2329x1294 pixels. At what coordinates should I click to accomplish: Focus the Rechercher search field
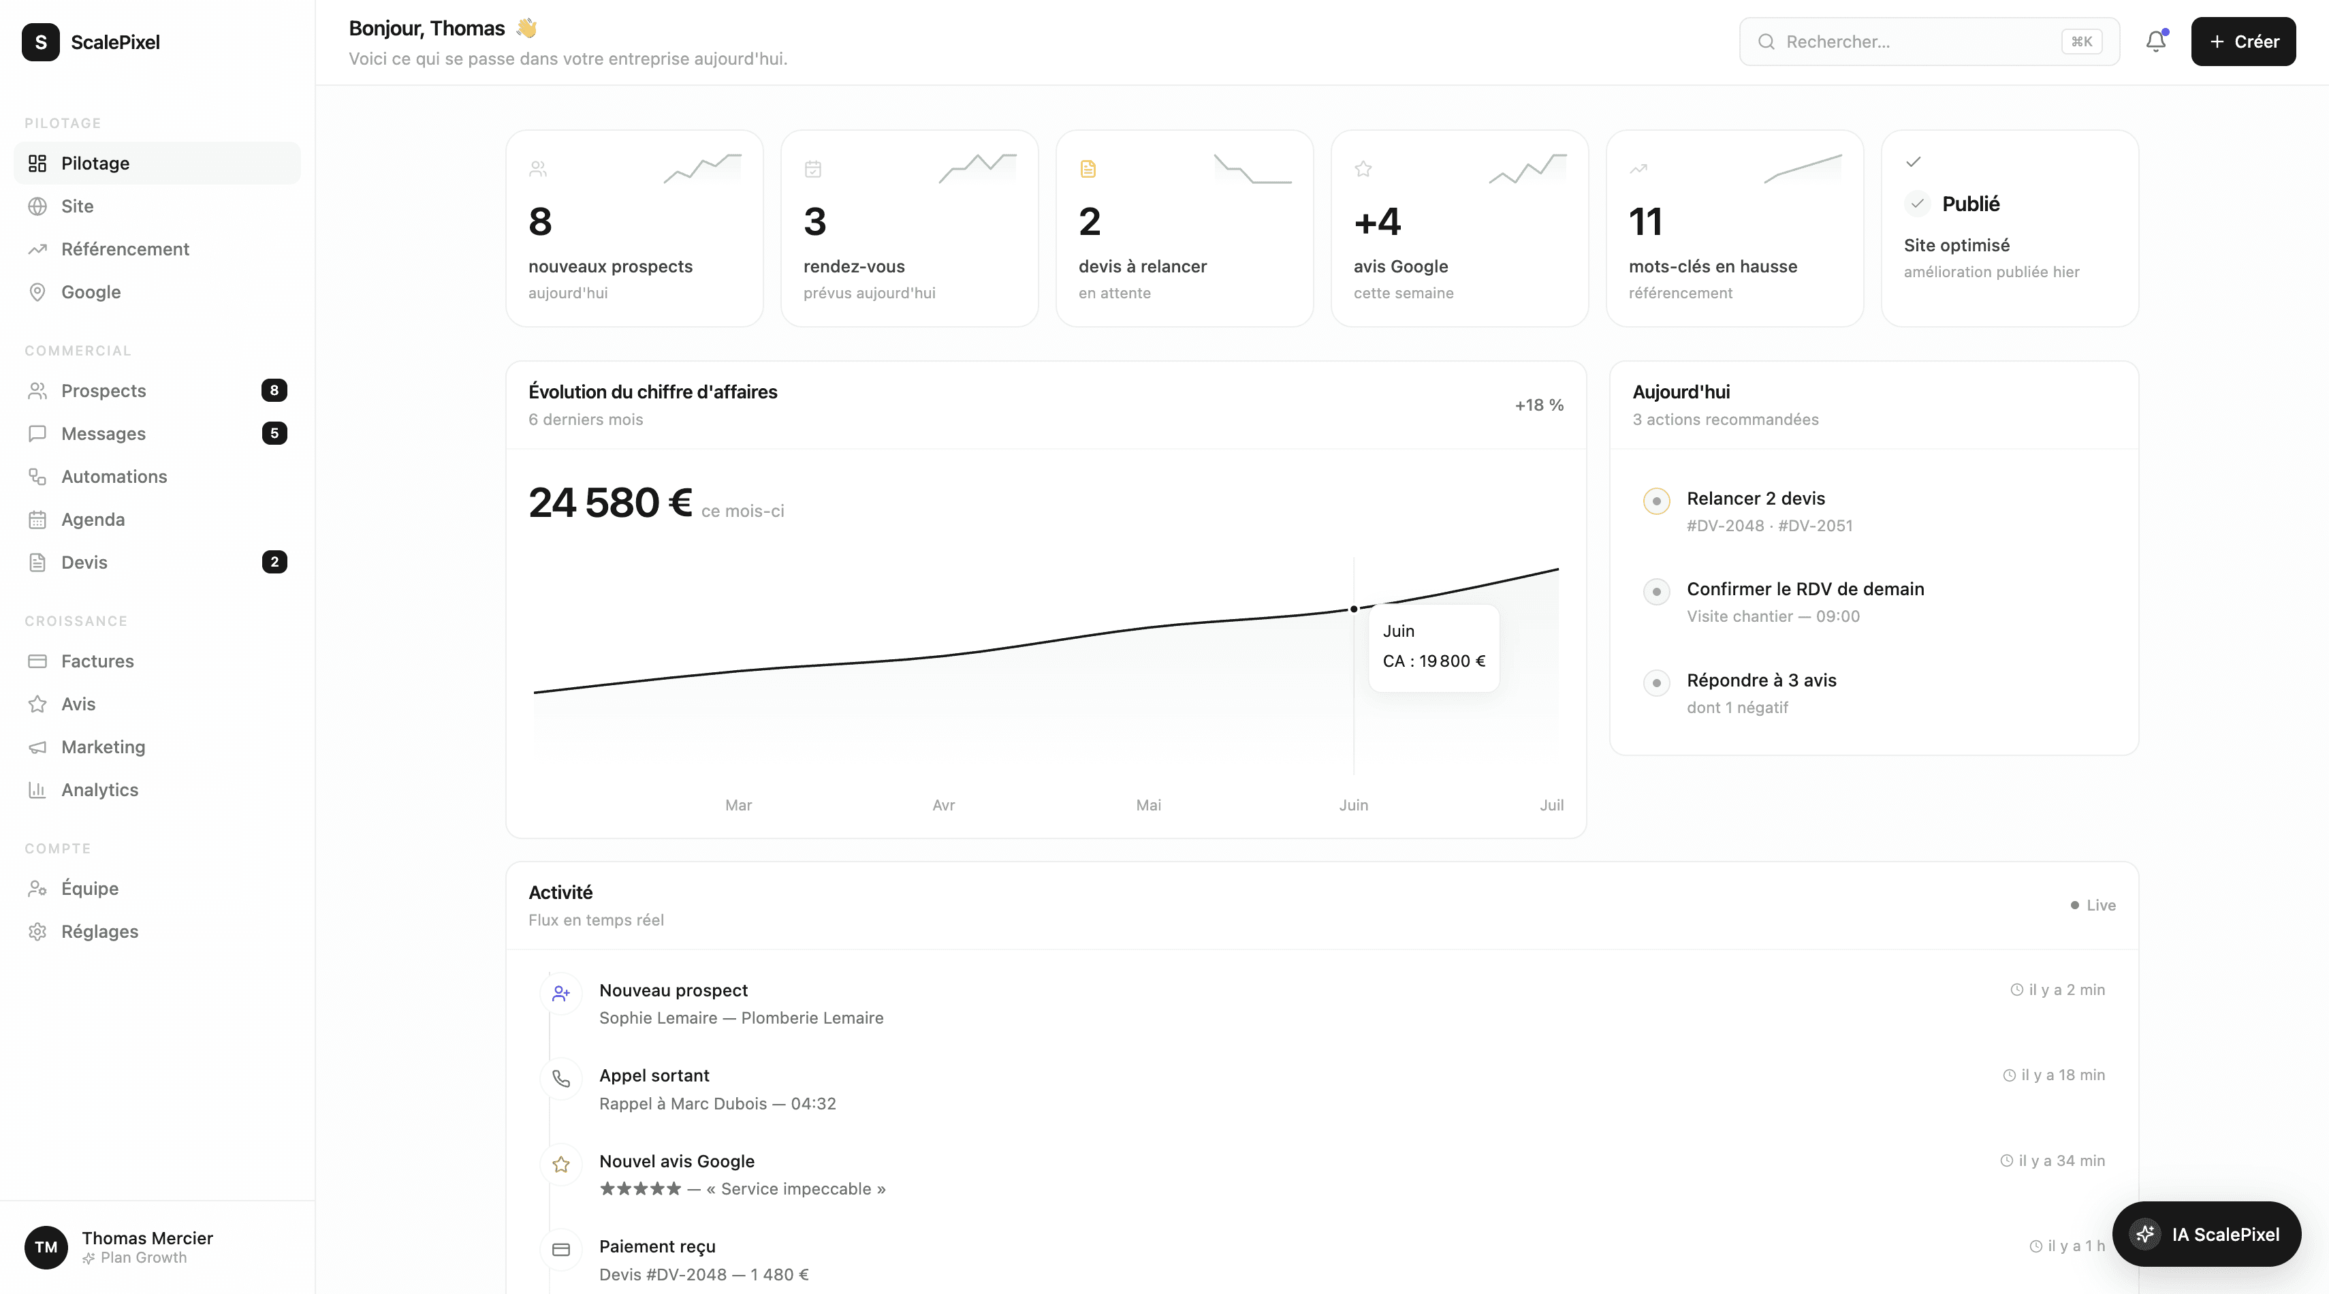click(x=1929, y=42)
